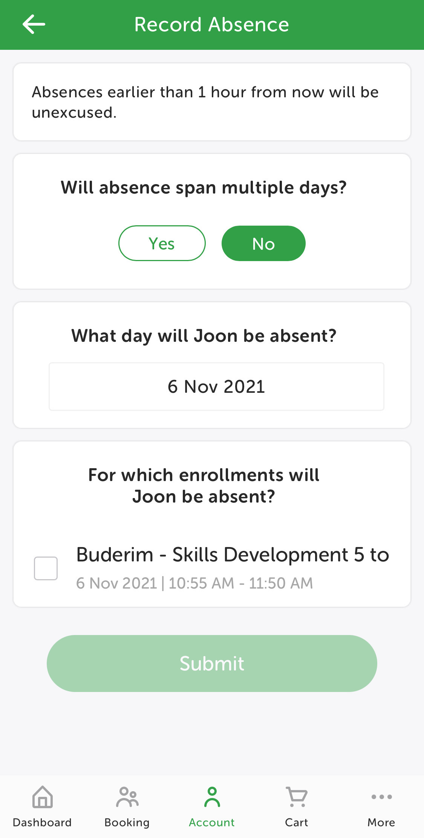Go to Cart tab label
This screenshot has width=424, height=838.
pos(297,823)
